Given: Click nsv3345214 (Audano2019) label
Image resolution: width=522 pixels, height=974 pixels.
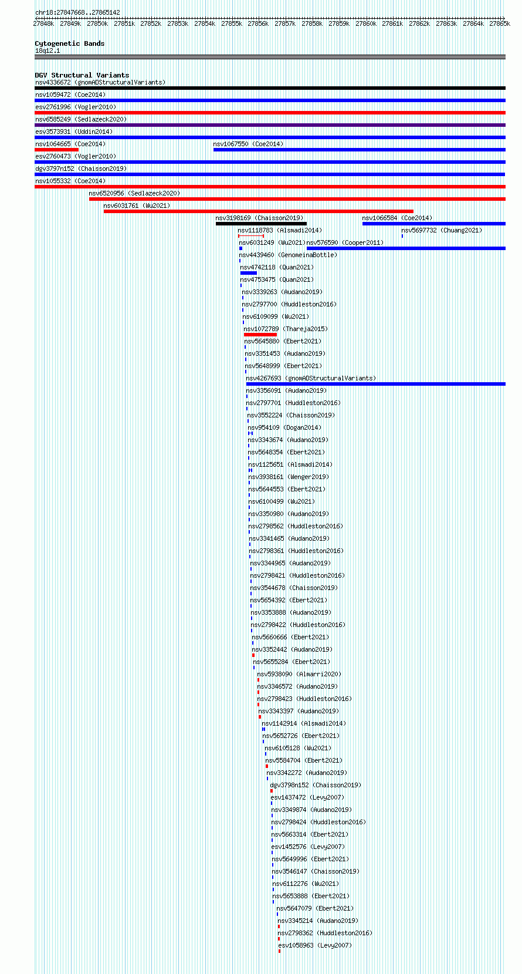Looking at the screenshot, I should [x=318, y=921].
